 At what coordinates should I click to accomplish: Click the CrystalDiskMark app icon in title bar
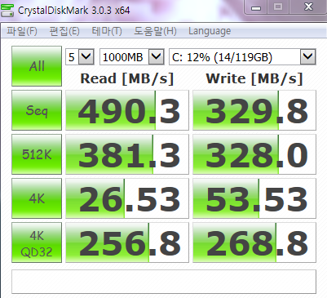pos(7,11)
